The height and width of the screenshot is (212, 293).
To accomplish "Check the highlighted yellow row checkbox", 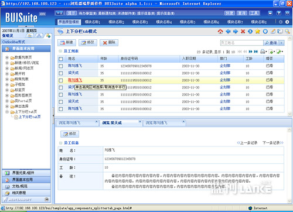I will (x=61, y=80).
